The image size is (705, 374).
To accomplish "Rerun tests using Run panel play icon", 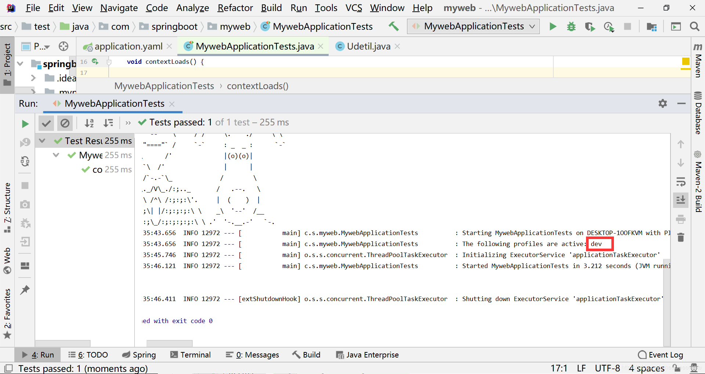I will 25,124.
